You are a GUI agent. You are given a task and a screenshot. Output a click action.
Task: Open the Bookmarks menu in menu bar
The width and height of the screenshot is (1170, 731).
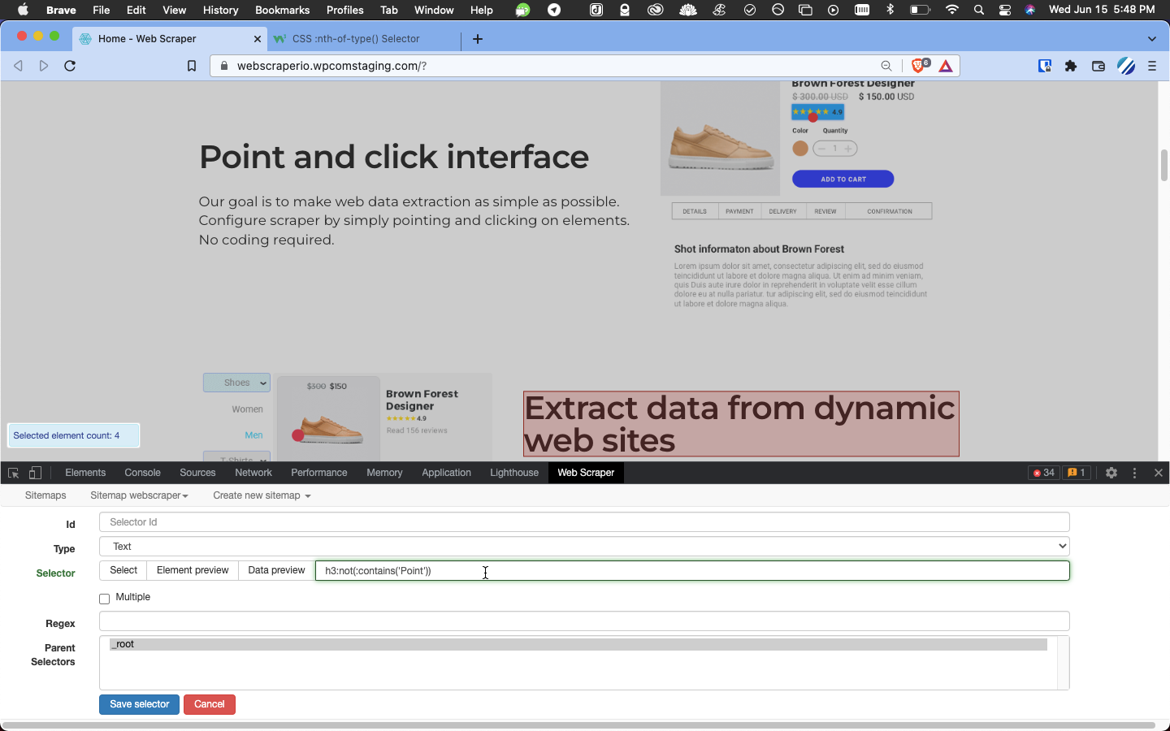point(282,10)
